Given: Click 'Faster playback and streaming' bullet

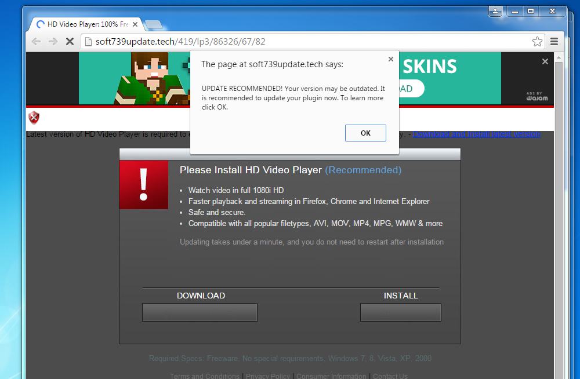Looking at the screenshot, I should pyautogui.click(x=309, y=202).
